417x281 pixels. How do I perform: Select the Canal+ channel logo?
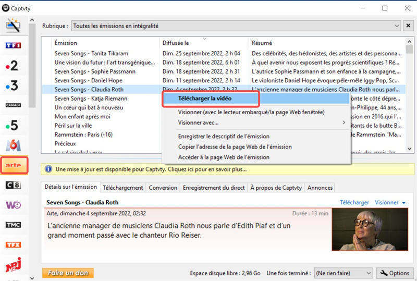point(14,105)
